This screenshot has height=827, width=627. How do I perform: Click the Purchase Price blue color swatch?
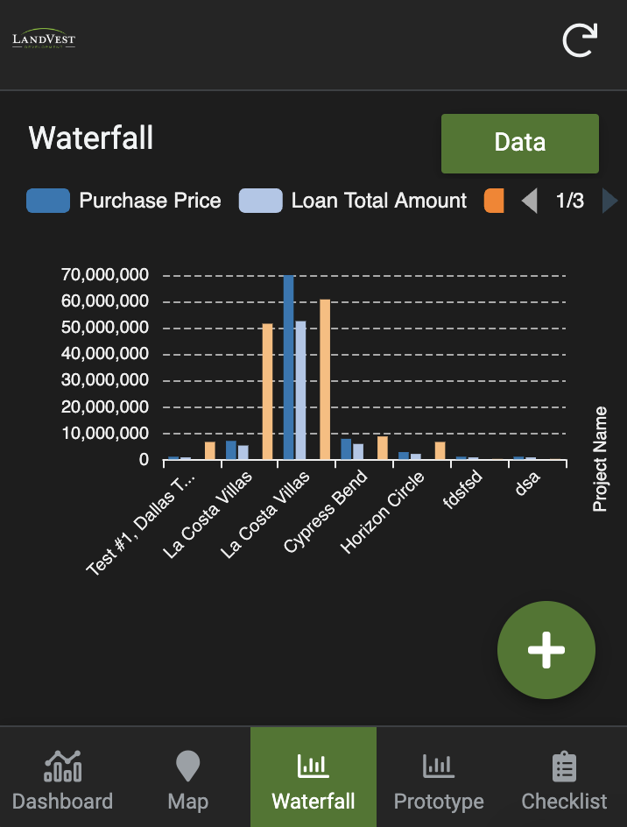[x=48, y=201]
